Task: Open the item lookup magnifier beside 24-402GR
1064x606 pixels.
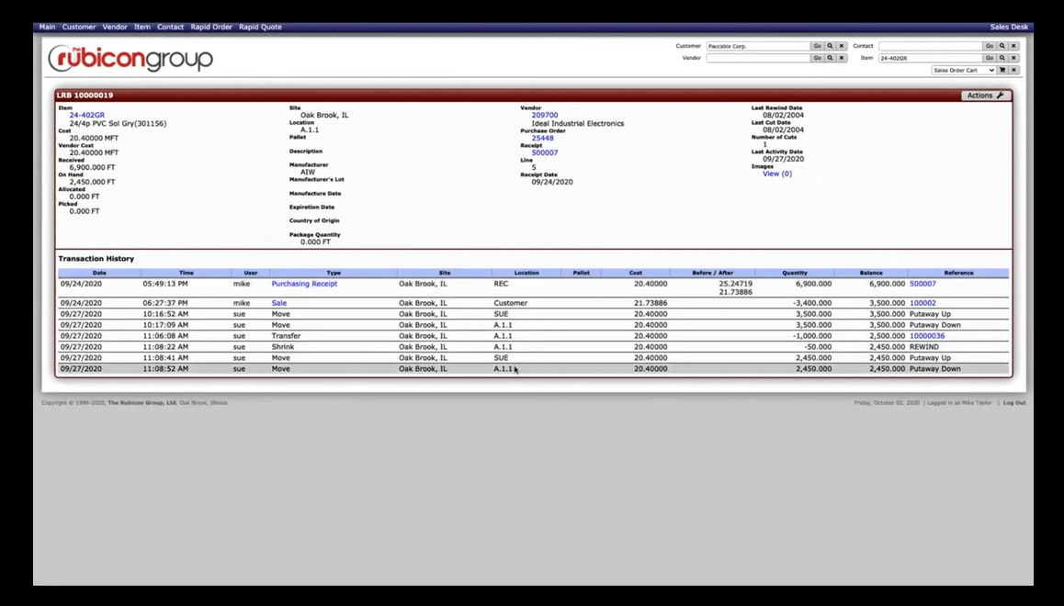Action: pyautogui.click(x=1002, y=58)
